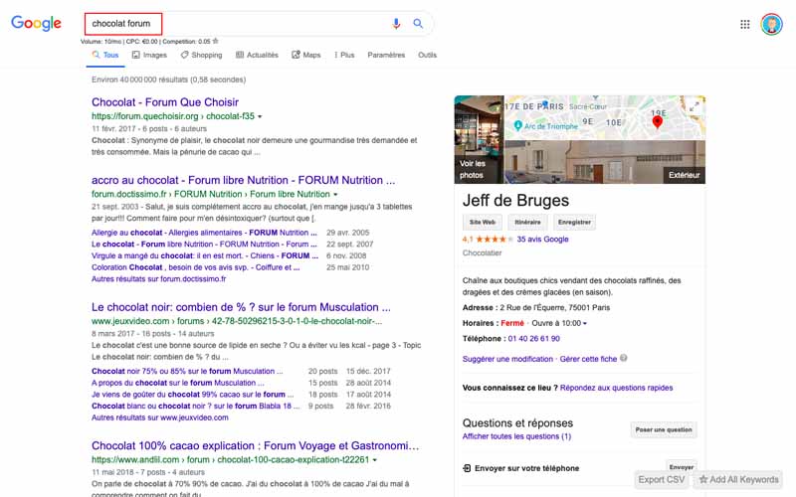This screenshot has width=796, height=497.
Task: Select the Tous tab
Action: point(105,55)
